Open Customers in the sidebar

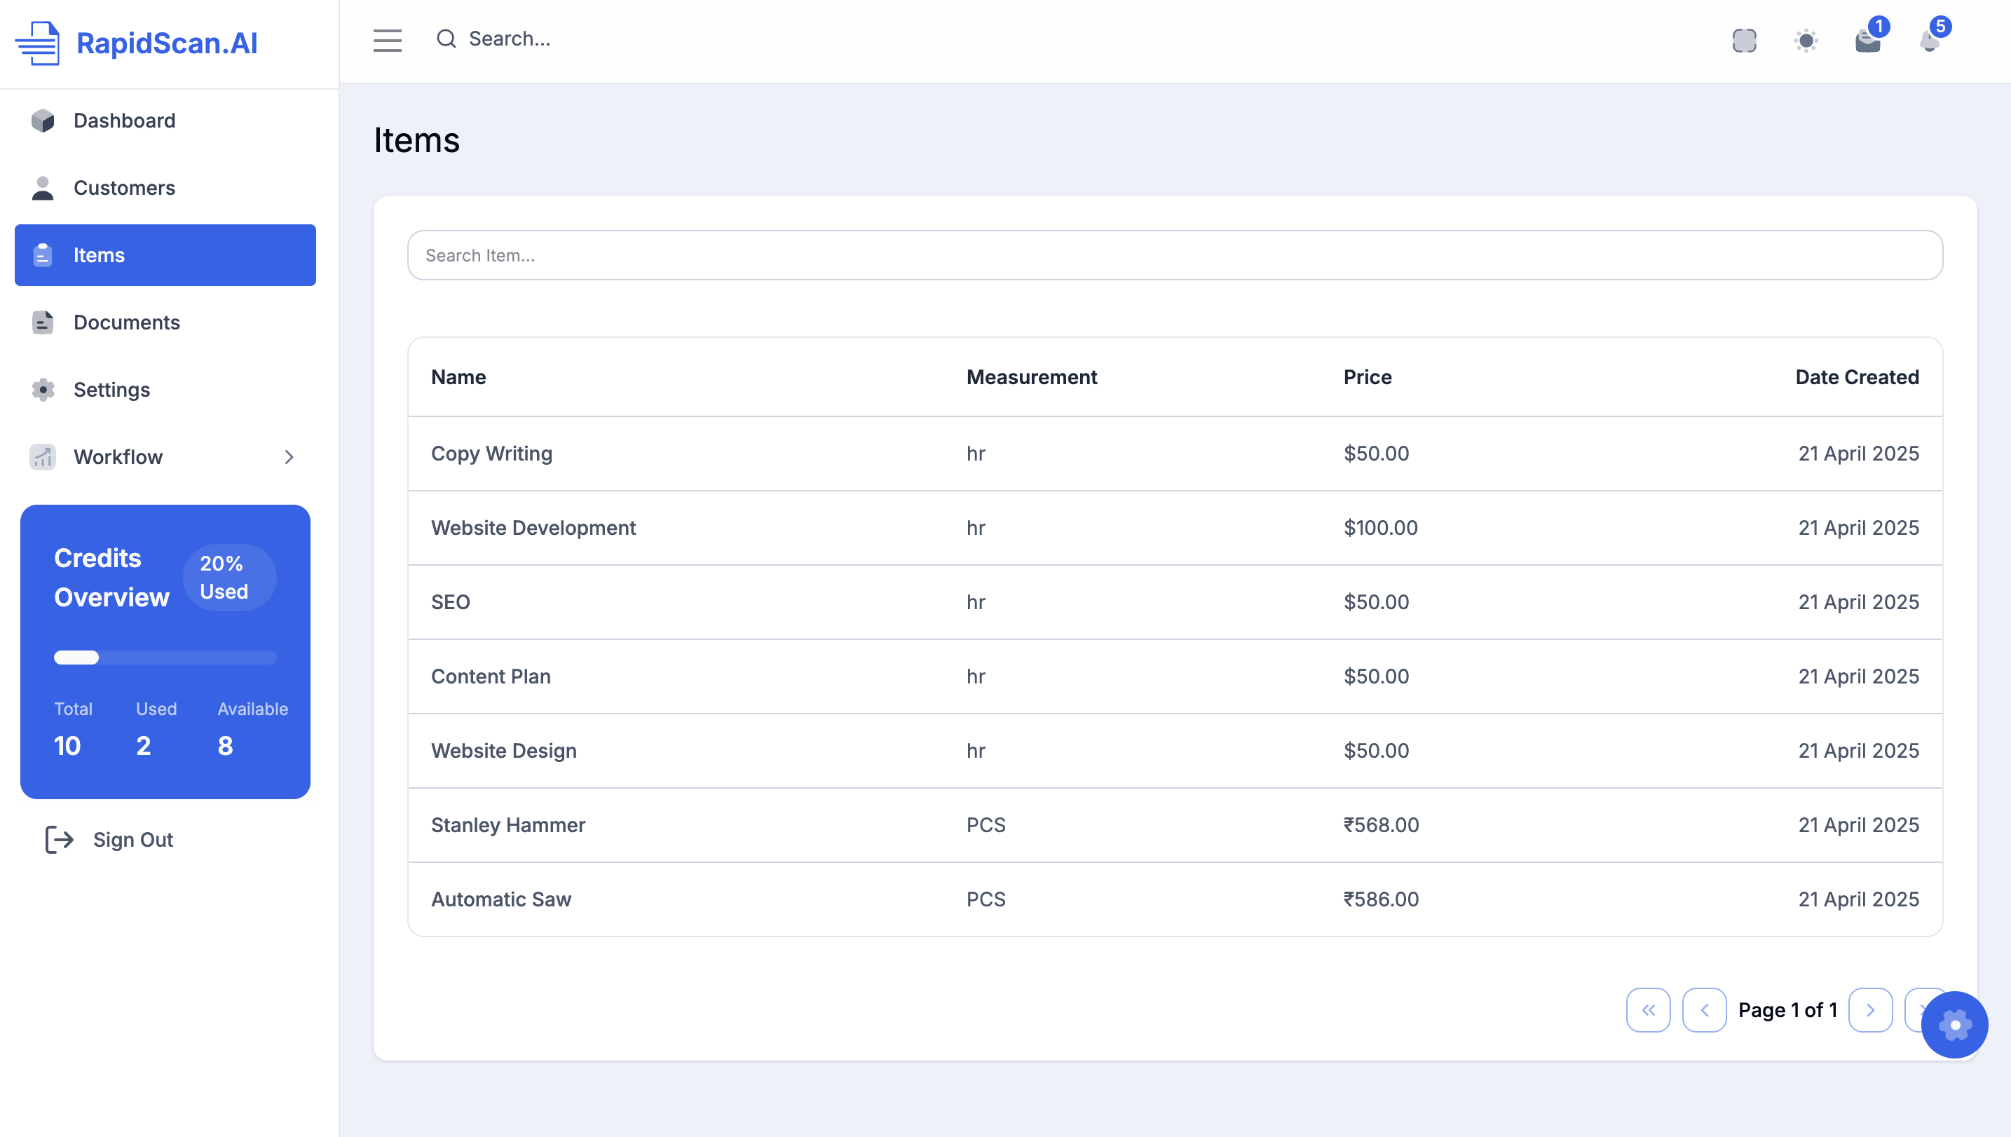[x=124, y=187]
